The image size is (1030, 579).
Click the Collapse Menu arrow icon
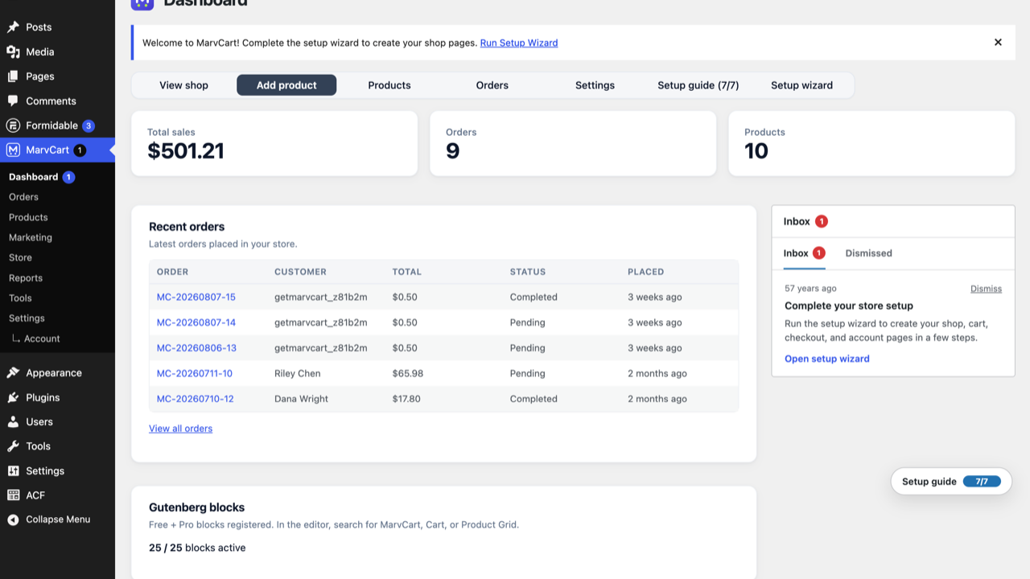(13, 519)
